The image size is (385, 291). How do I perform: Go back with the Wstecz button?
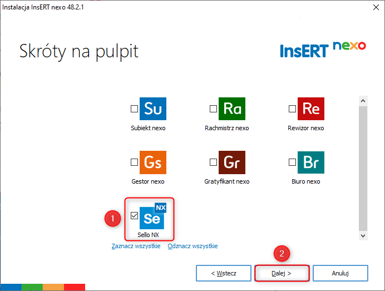coord(224,273)
